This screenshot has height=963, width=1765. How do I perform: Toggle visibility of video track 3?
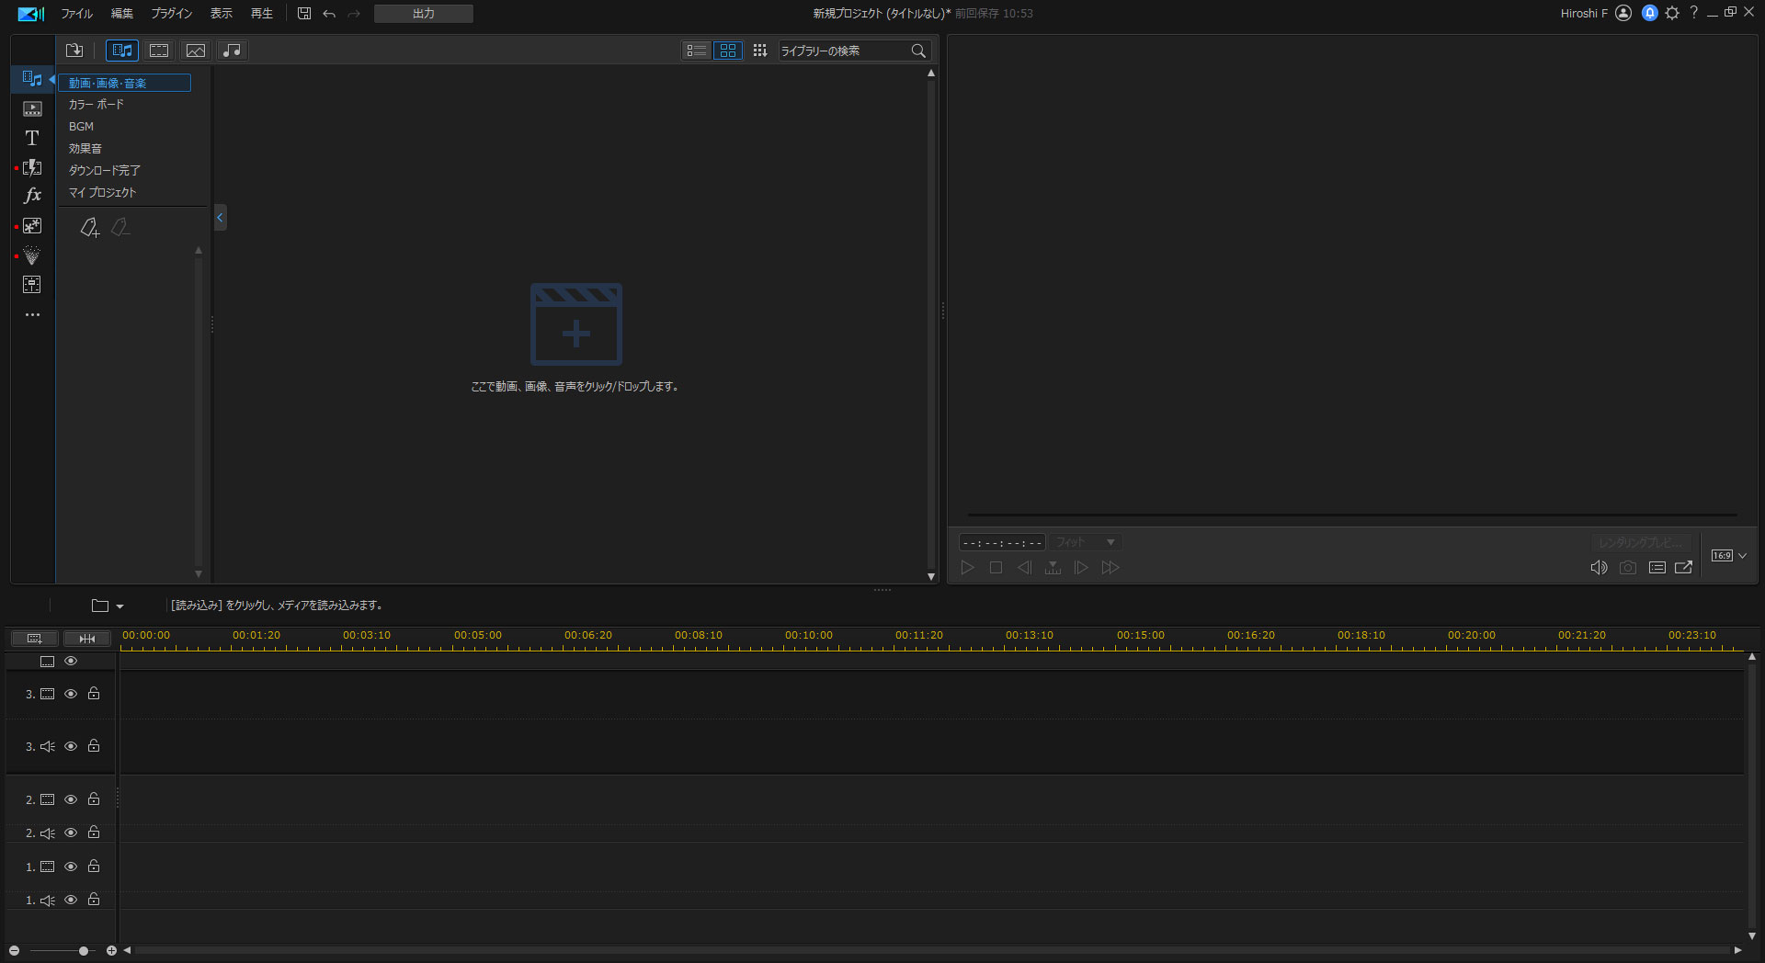[x=71, y=695]
